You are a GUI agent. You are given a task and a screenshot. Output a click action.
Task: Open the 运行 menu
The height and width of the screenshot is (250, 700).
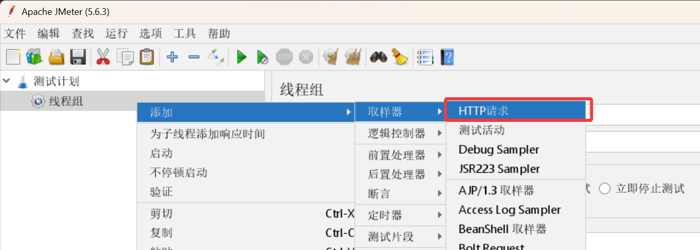click(116, 34)
